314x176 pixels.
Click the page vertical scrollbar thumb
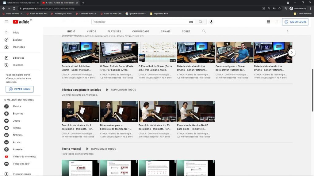point(312,90)
